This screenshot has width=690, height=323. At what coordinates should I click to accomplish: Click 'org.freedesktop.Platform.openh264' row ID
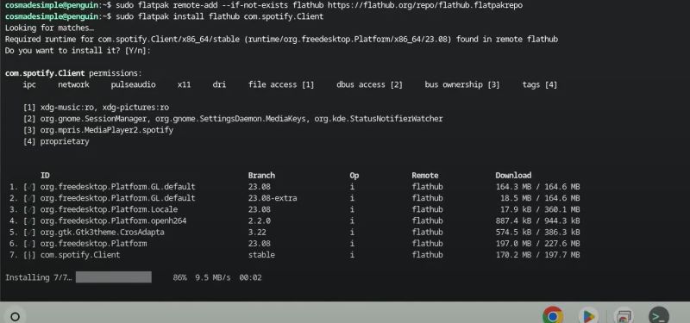(x=114, y=221)
